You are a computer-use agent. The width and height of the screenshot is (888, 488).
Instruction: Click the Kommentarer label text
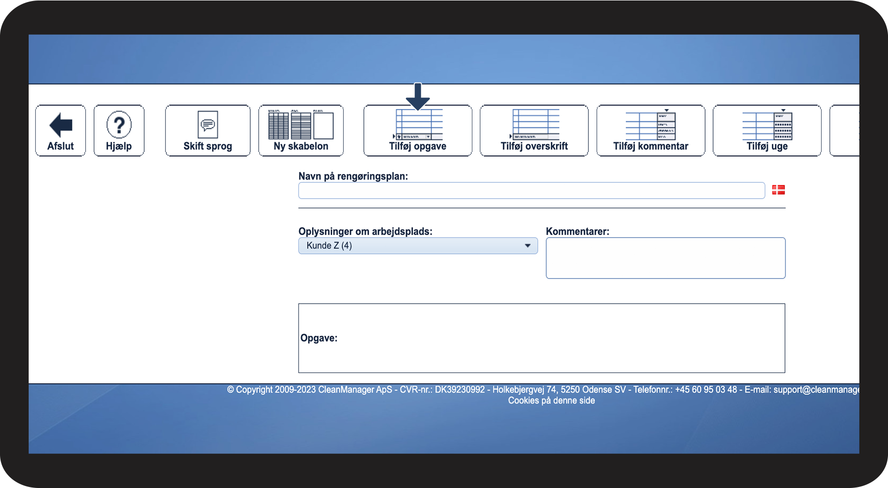click(x=577, y=232)
